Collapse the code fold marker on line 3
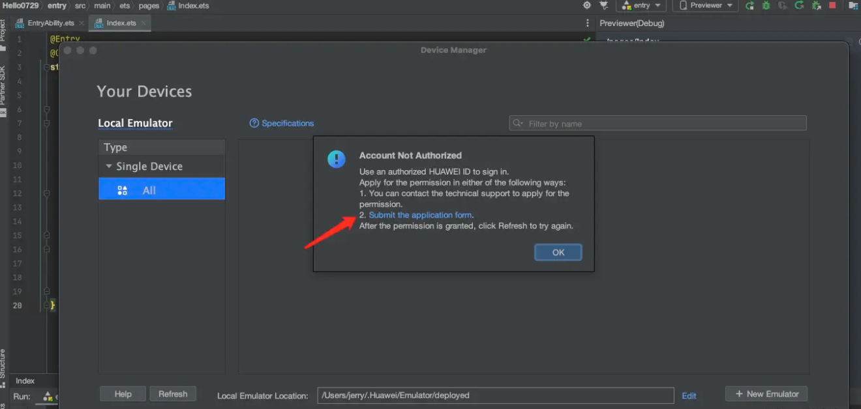This screenshot has height=409, width=861. click(46, 67)
